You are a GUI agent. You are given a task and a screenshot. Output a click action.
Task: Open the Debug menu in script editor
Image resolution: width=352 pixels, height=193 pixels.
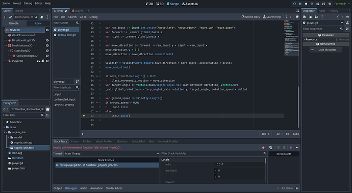(93, 17)
